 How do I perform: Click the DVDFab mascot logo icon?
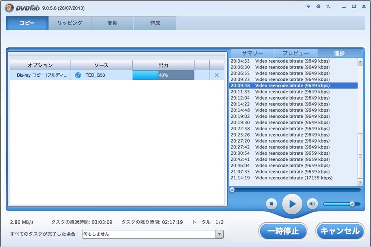click(x=9, y=8)
